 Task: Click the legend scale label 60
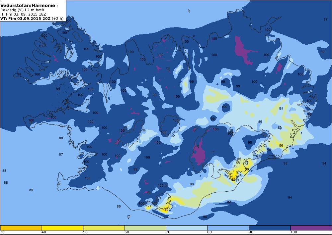click(x=127, y=232)
